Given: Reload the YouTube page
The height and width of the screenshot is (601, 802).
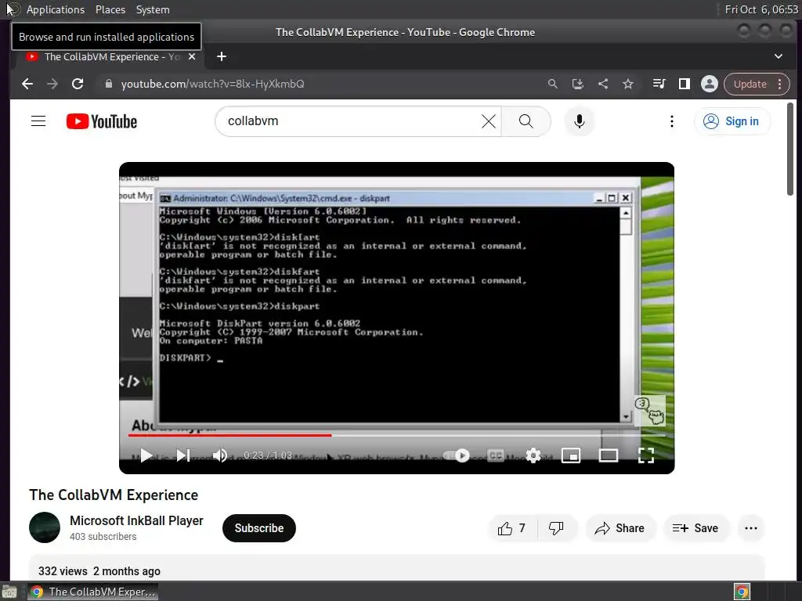Looking at the screenshot, I should 78,84.
